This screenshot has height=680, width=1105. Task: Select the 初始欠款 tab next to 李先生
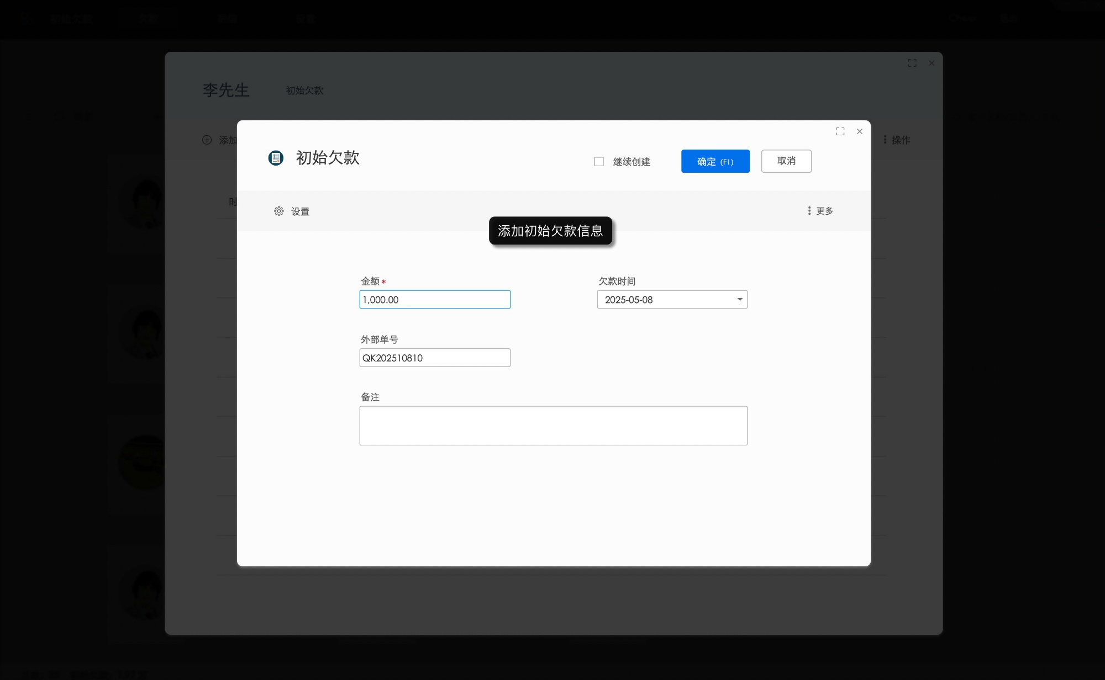point(304,91)
